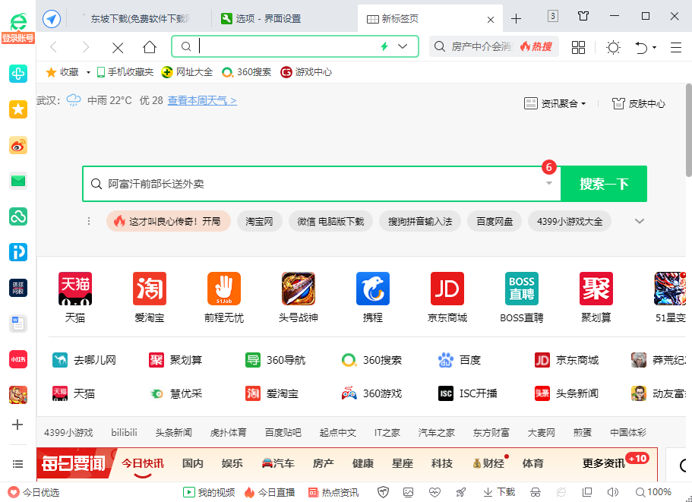Expand more hot search tags chevron
This screenshot has width=692, height=502.
point(640,222)
